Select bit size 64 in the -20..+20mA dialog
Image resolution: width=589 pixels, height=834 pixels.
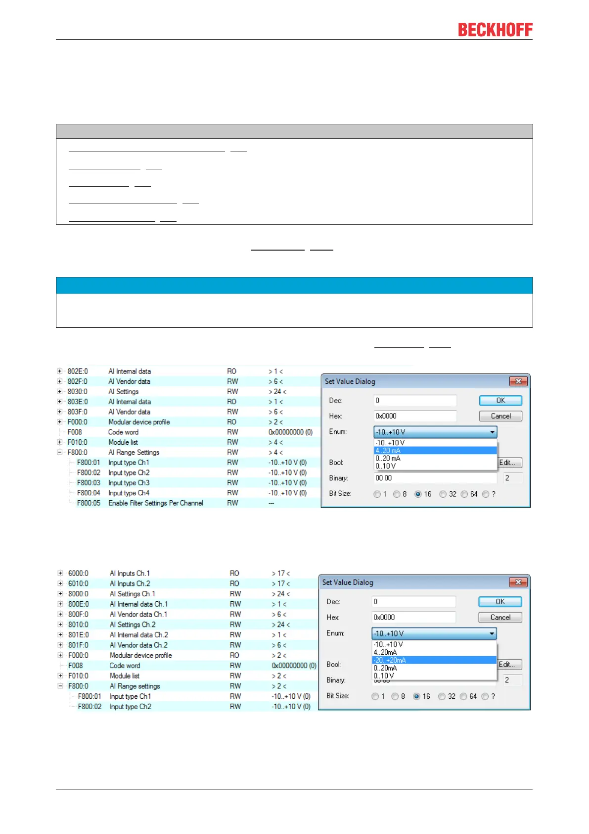463,696
